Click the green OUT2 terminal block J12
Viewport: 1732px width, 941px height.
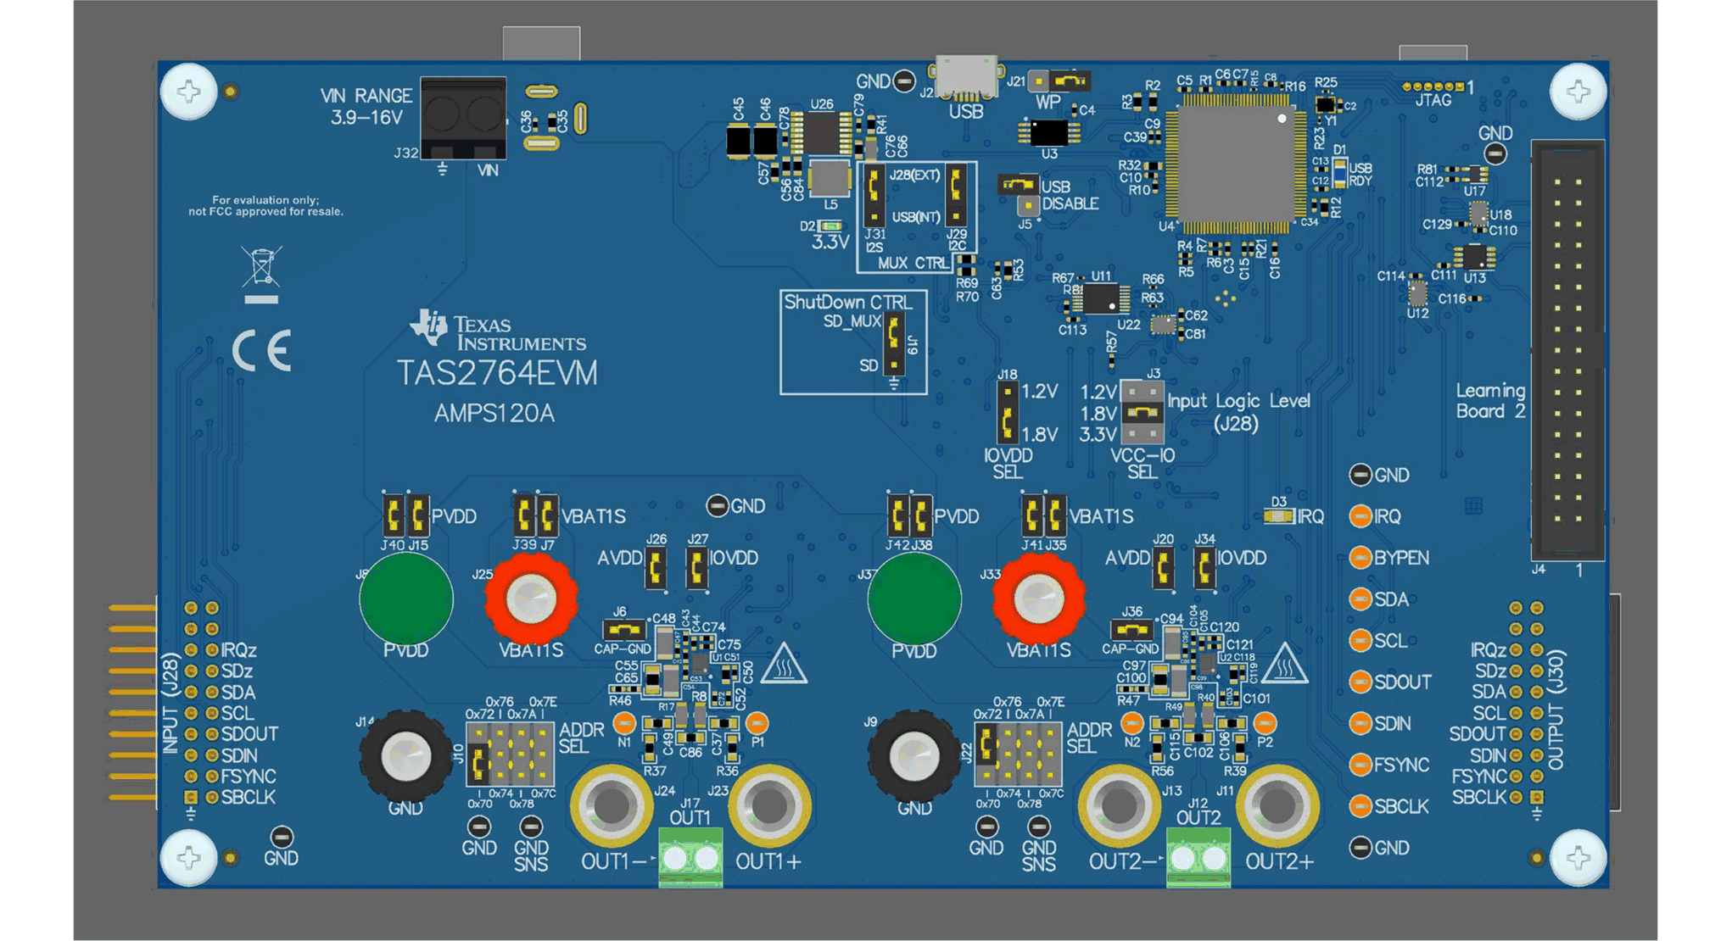(1198, 858)
